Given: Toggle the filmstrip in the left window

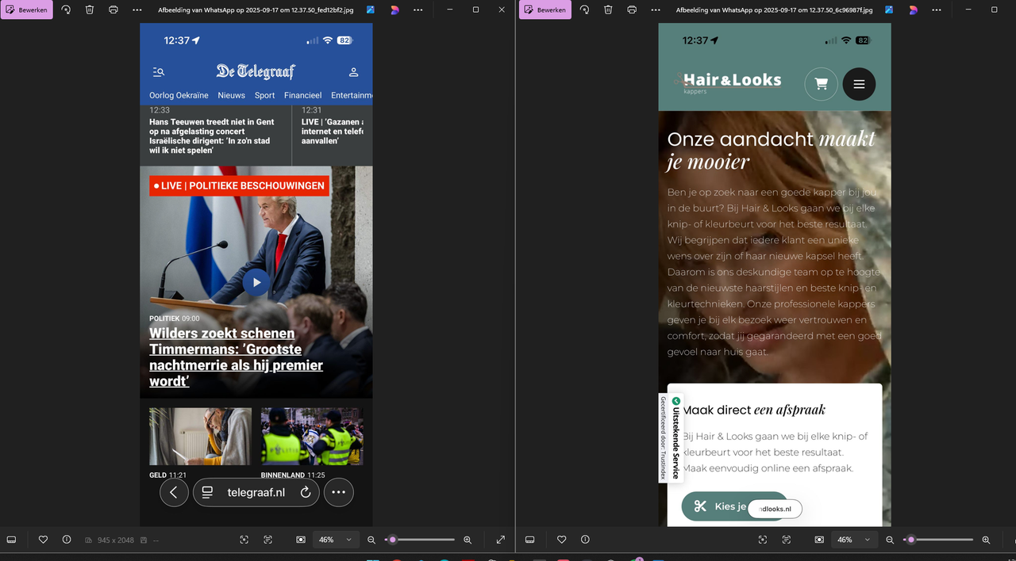Looking at the screenshot, I should (x=11, y=540).
